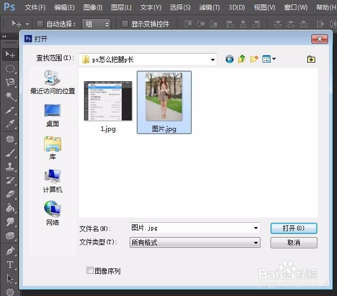Click align bottom edges icon
Screen dimensions: 337x296
pos(214,23)
